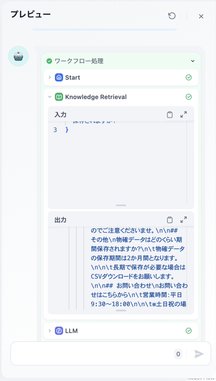Click the restart conversation refresh icon
Viewport: 216px width, 381px height.
click(x=172, y=16)
